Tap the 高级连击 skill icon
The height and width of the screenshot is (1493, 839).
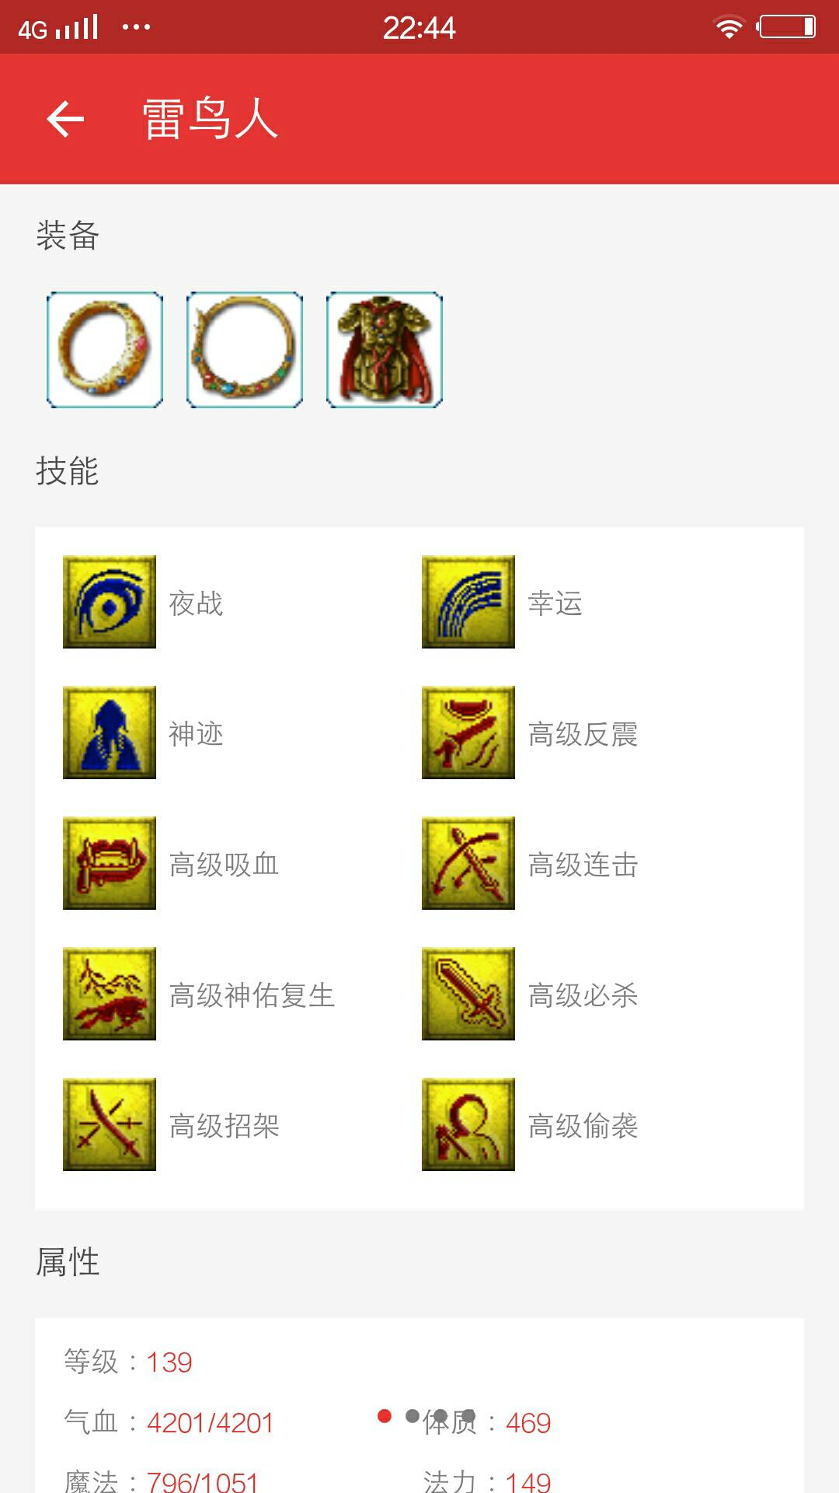tap(468, 863)
